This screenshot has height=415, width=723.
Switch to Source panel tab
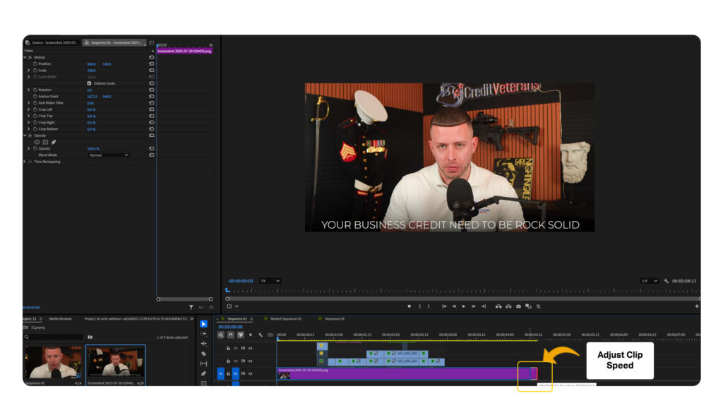(x=52, y=42)
